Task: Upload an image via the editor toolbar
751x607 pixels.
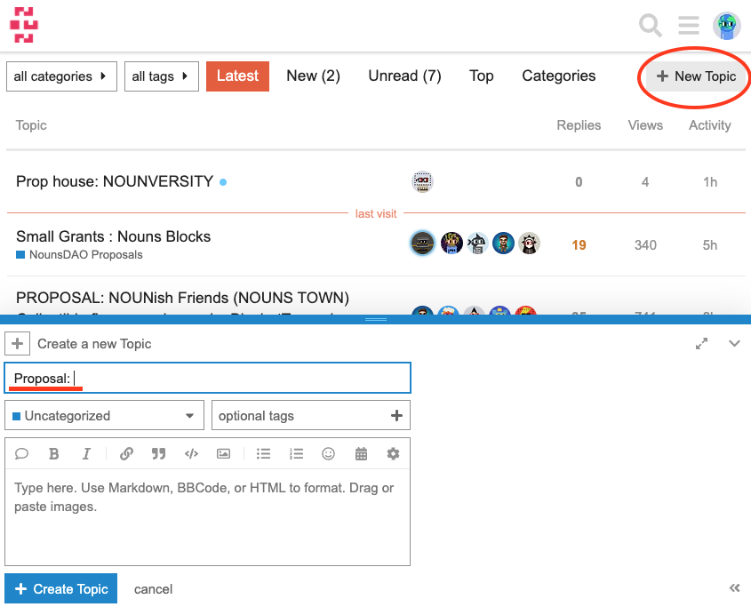Action: pos(223,453)
